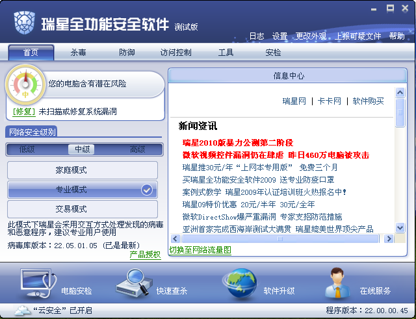Open news 买瑞星全功能安全软件2009 送专业防疫口罩
416x319 pixels.
[x=258, y=180]
